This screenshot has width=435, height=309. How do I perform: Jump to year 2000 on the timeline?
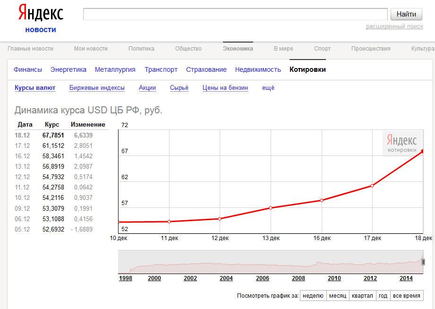(x=154, y=278)
